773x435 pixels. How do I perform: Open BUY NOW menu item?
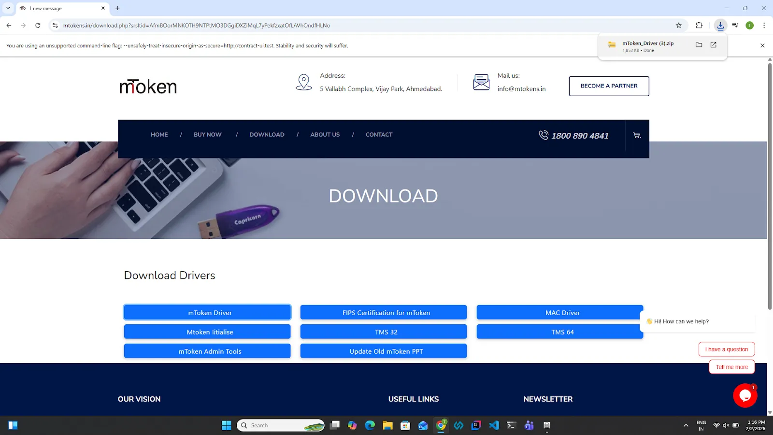(207, 135)
